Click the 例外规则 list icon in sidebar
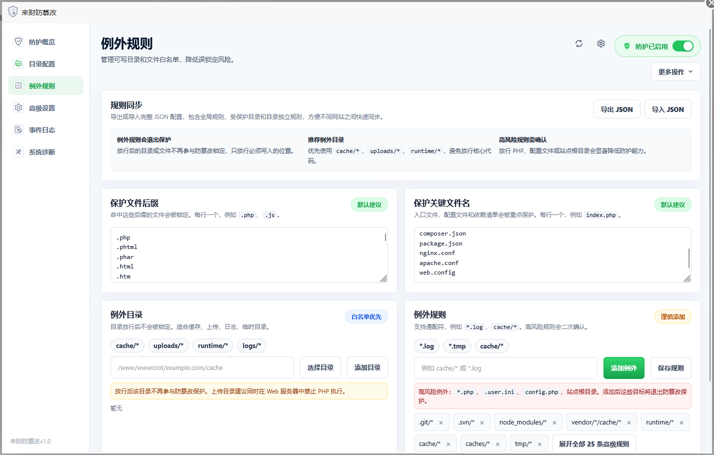Screen dimensions: 714x455 [18, 85]
